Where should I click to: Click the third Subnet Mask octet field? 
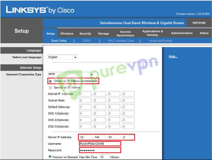point(114,100)
